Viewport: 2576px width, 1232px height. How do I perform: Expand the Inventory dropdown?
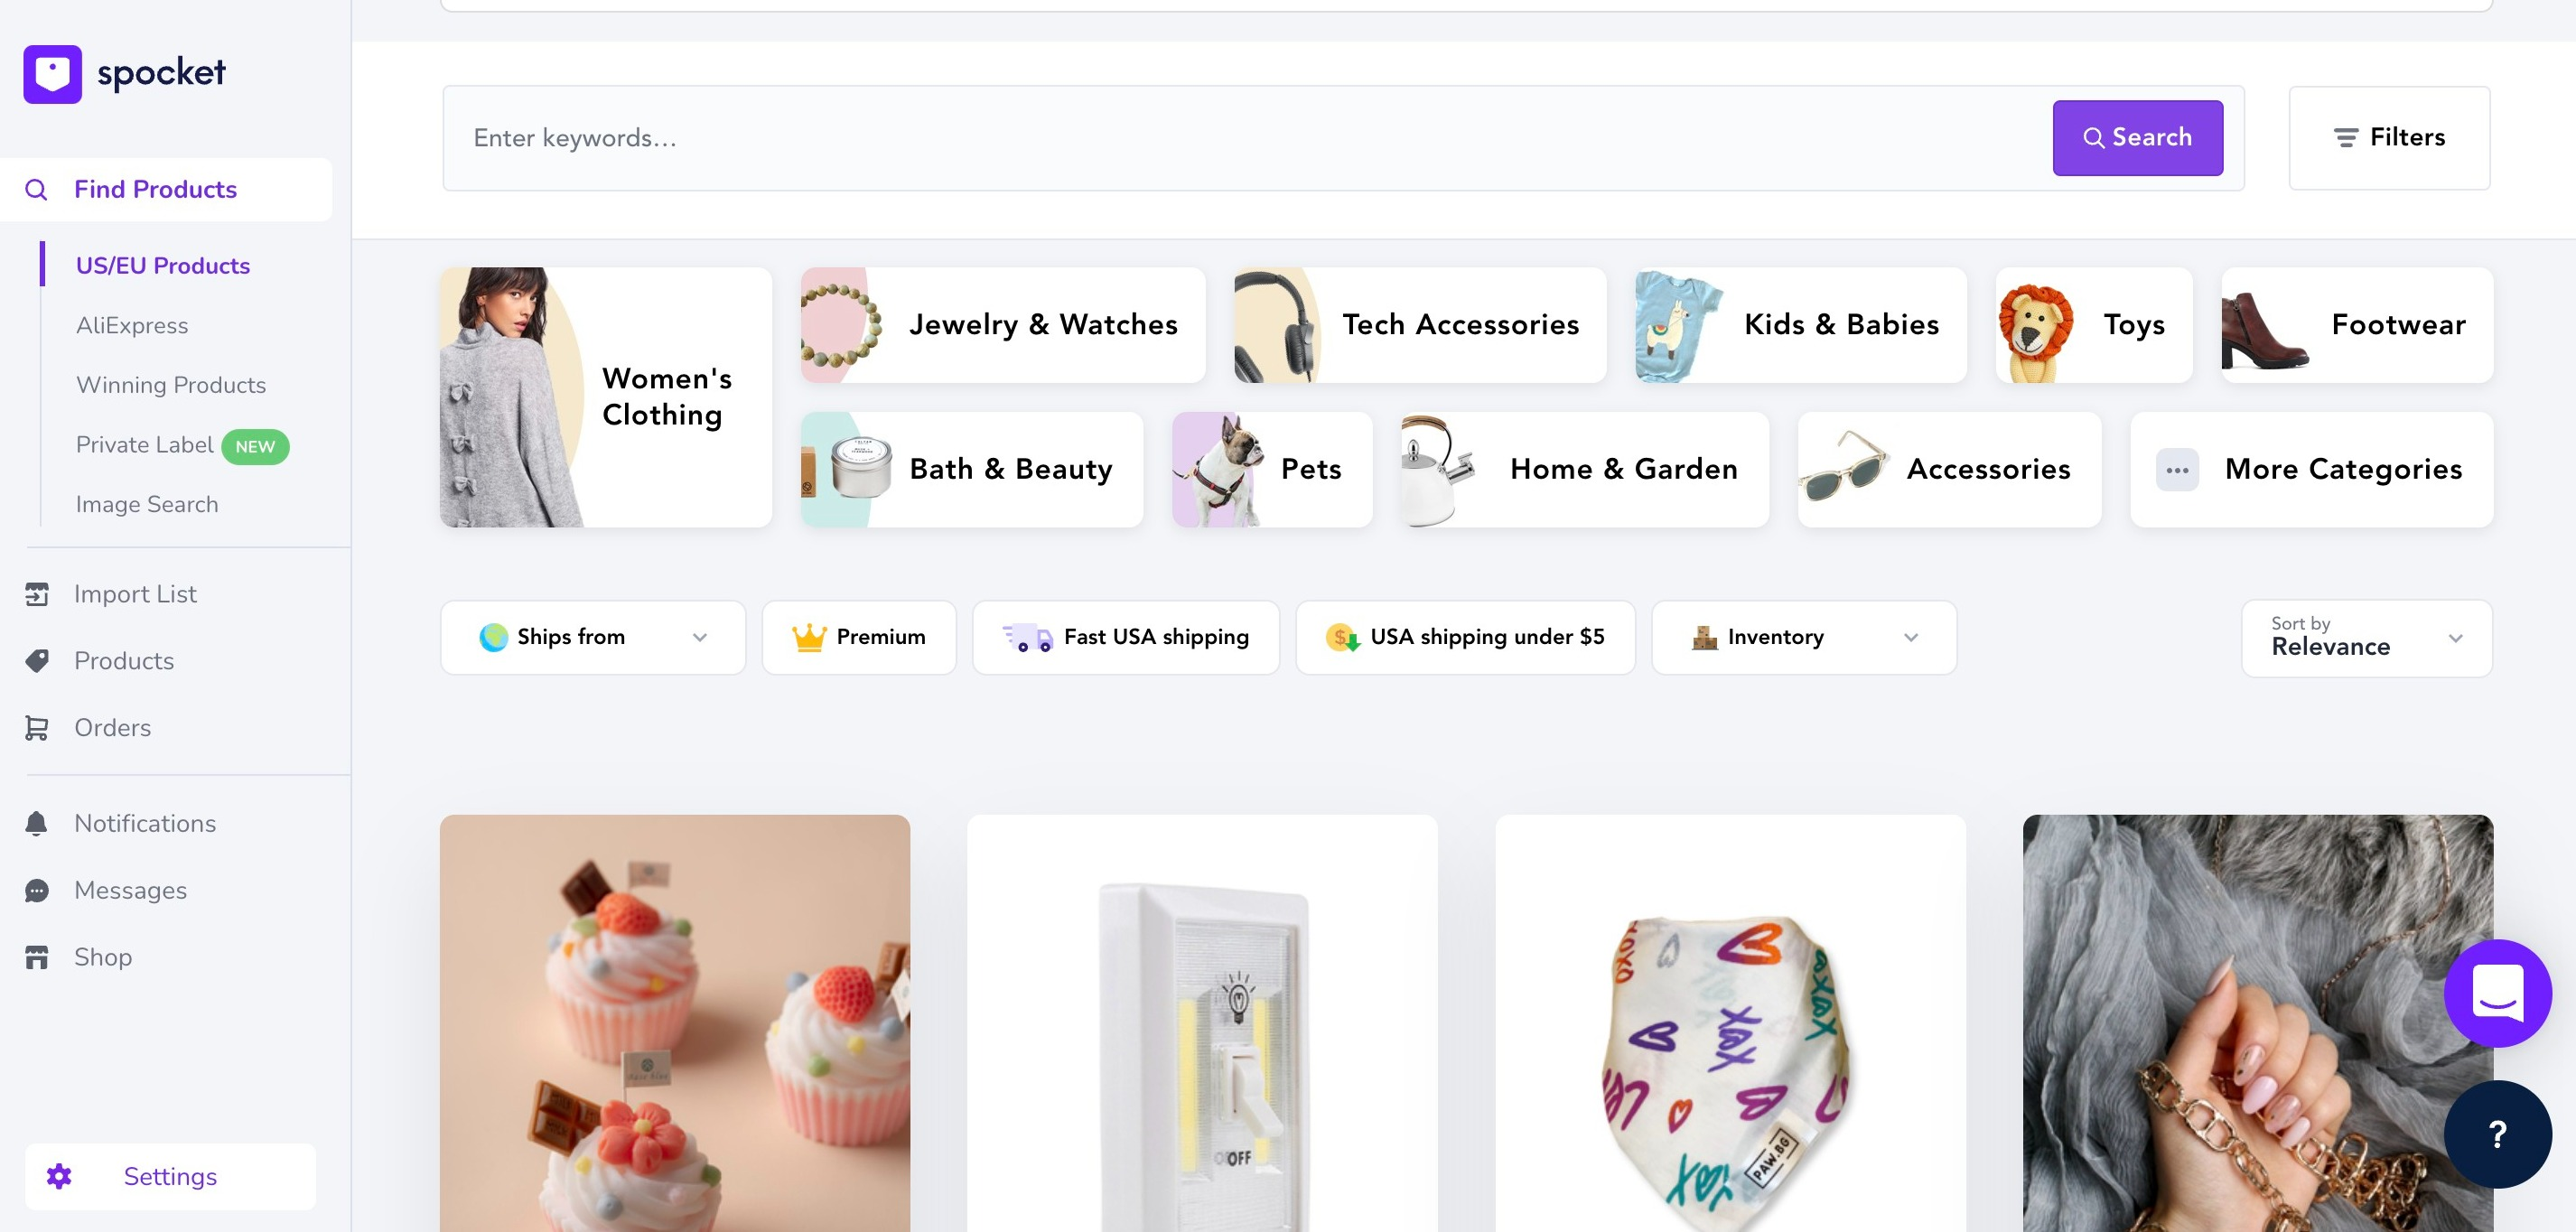coord(1803,637)
